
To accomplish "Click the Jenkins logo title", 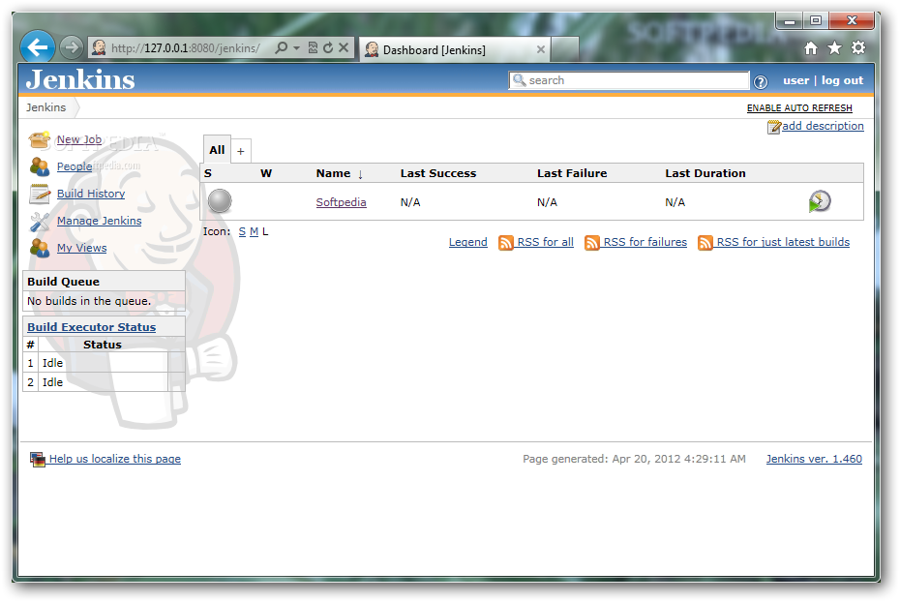I will 80,79.
